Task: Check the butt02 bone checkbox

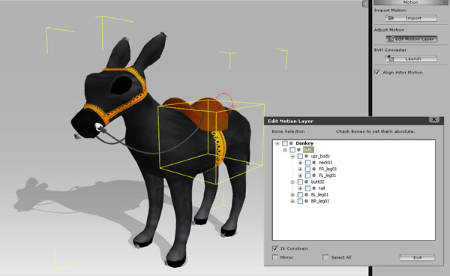Action: 300,182
